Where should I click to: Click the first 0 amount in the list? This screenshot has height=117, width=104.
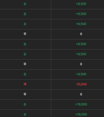pos(81,34)
